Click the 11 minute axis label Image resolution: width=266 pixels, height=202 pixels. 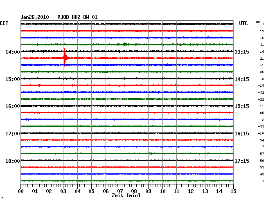tap(176, 191)
